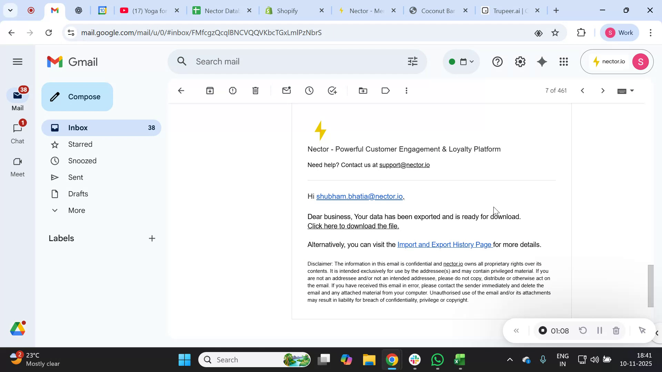Switch to the Shopify browser tab
This screenshot has height=372, width=662.
tap(288, 10)
